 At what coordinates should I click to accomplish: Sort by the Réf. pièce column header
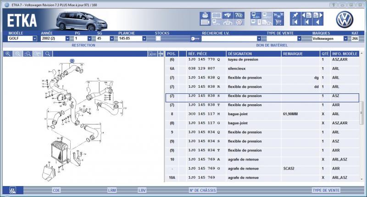[206, 54]
